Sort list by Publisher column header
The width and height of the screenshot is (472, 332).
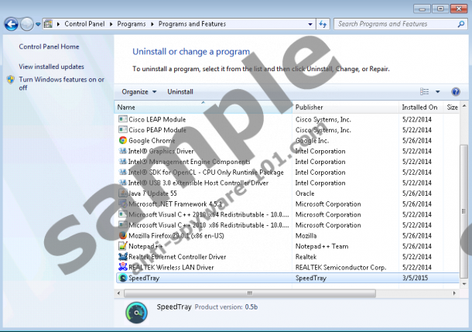310,107
